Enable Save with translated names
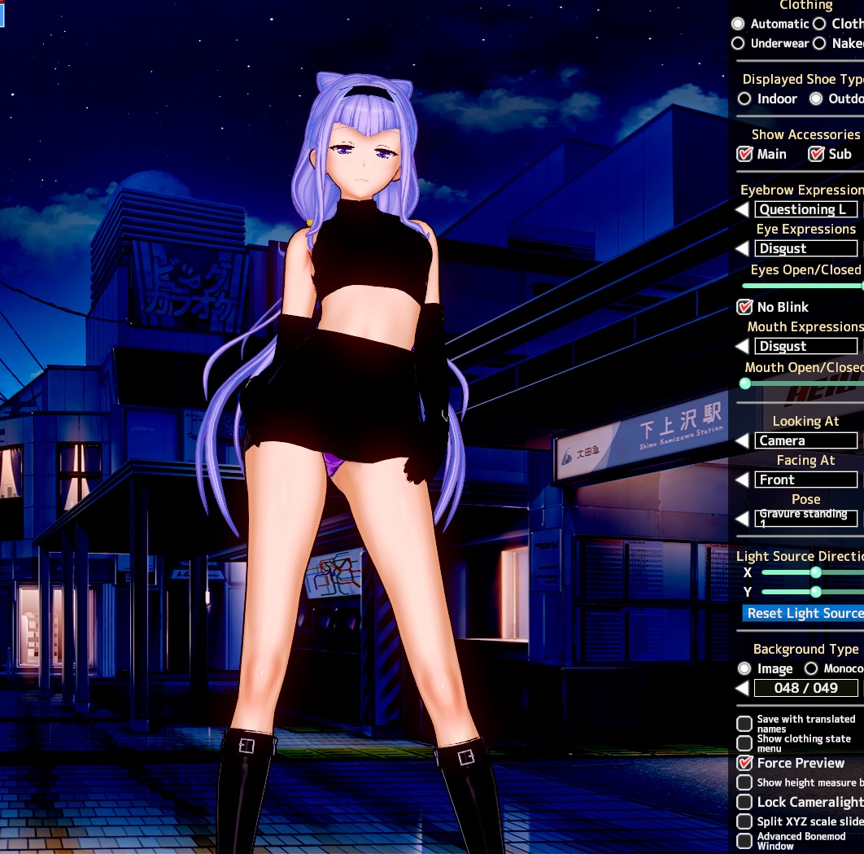Viewport: 864px width, 854px height. click(744, 724)
